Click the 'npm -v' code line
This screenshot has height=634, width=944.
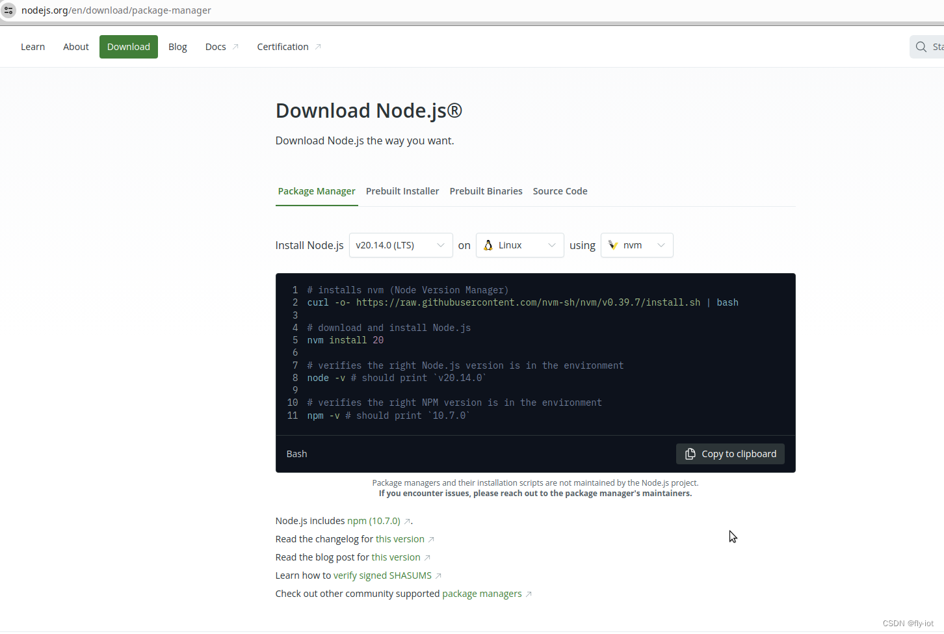[x=389, y=416]
